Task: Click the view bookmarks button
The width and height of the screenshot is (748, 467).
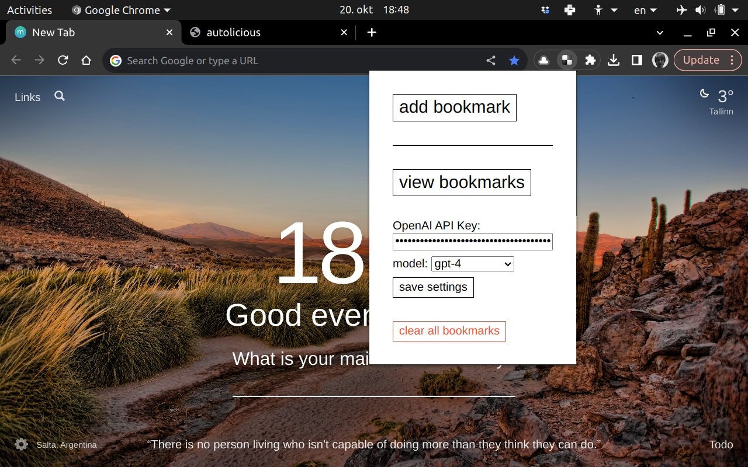Action: (462, 183)
